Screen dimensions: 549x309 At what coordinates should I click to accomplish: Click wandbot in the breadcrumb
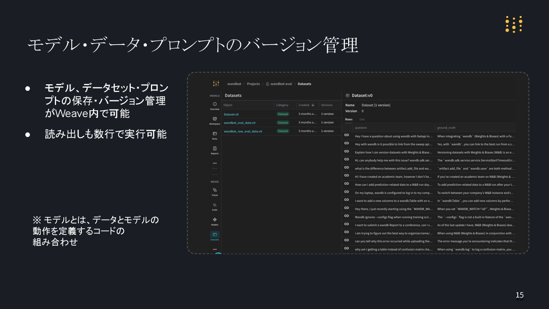point(234,84)
